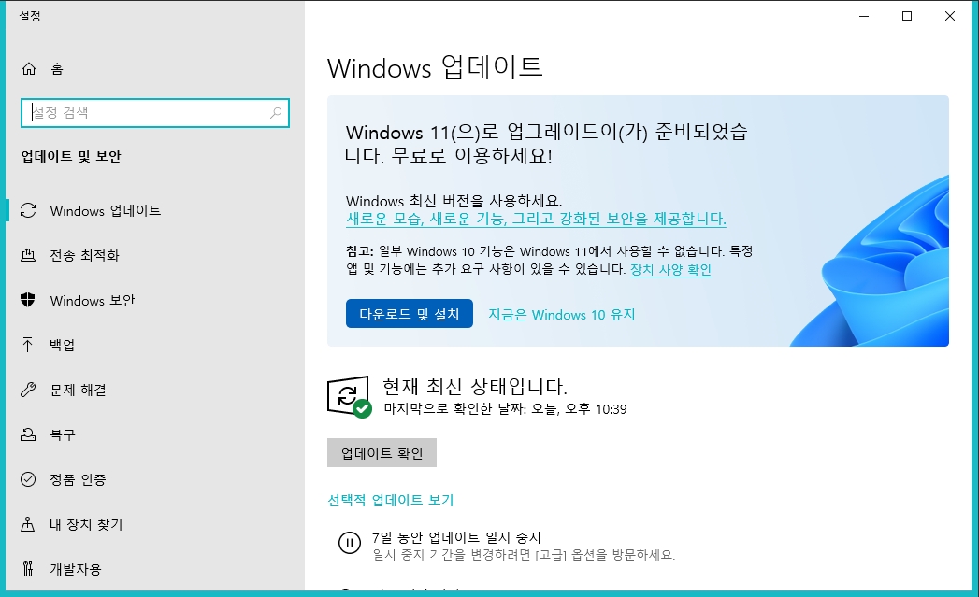979x597 pixels.
Task: Click the update status icon with green check
Action: click(x=350, y=397)
